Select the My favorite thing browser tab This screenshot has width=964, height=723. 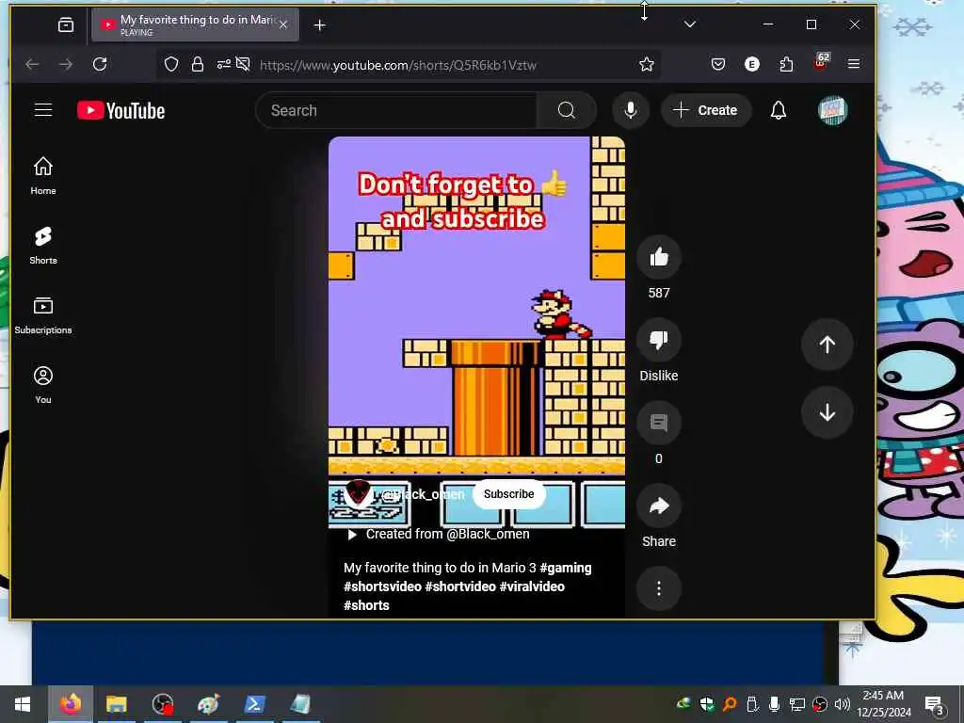(x=196, y=25)
